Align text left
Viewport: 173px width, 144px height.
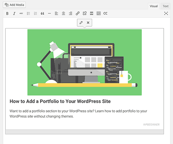(x=57, y=13)
